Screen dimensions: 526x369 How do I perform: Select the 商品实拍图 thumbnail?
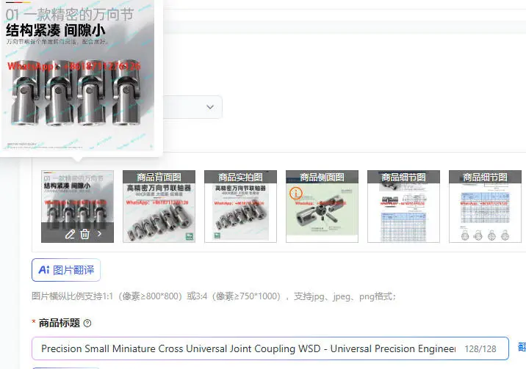coord(240,206)
